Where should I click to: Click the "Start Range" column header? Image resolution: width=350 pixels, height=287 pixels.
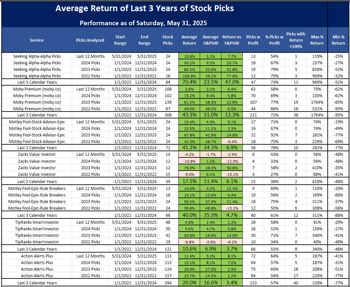120,40
